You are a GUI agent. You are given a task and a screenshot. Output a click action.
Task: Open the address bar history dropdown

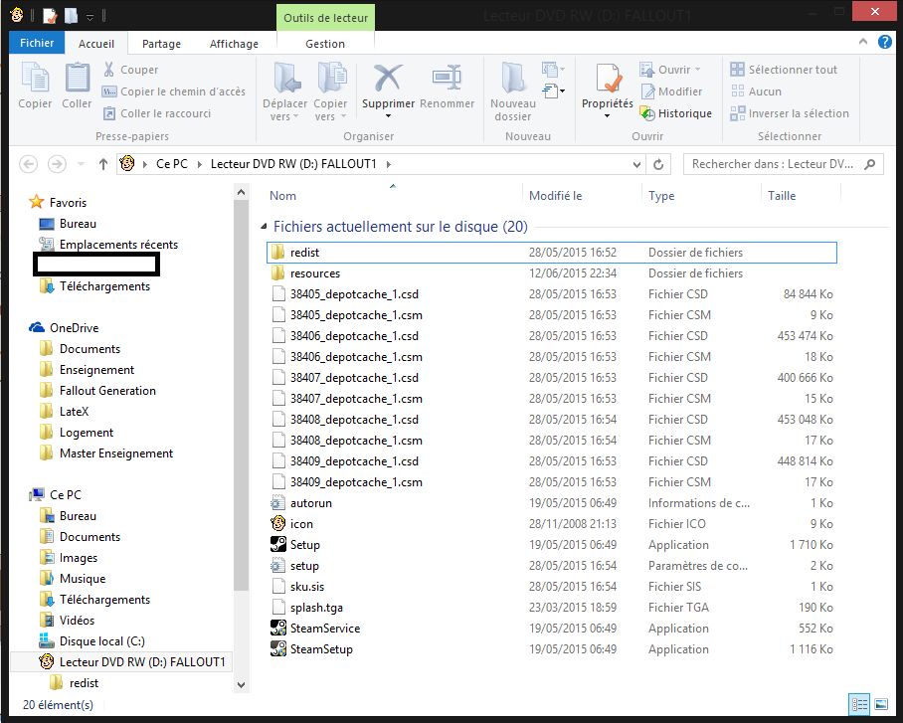pyautogui.click(x=636, y=165)
